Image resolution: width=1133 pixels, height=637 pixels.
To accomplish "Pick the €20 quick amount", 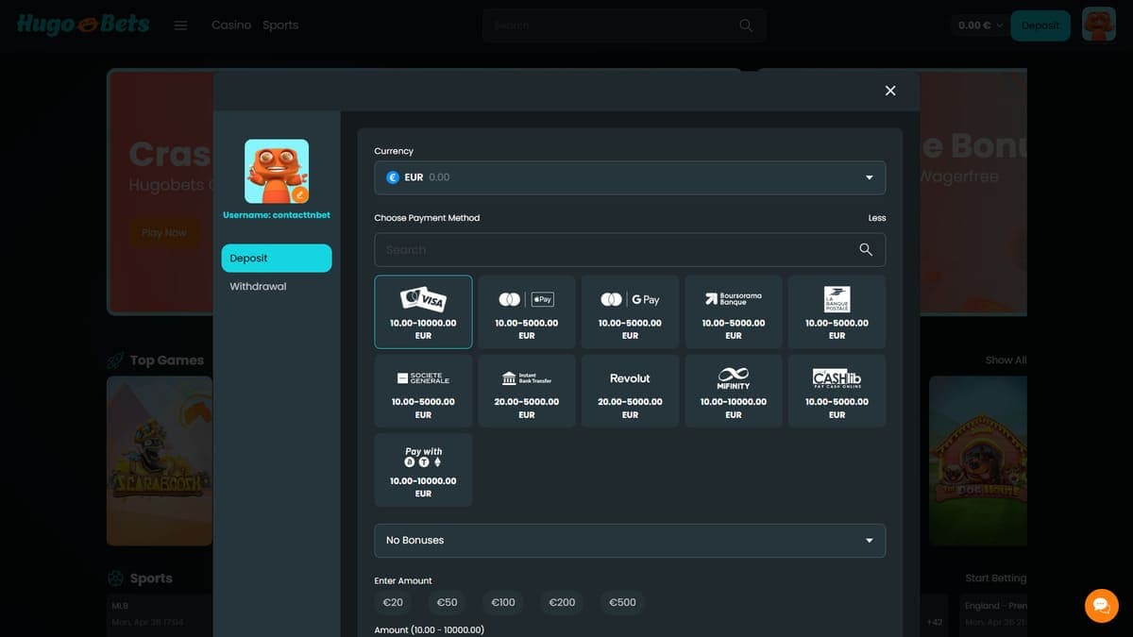I will (x=393, y=602).
